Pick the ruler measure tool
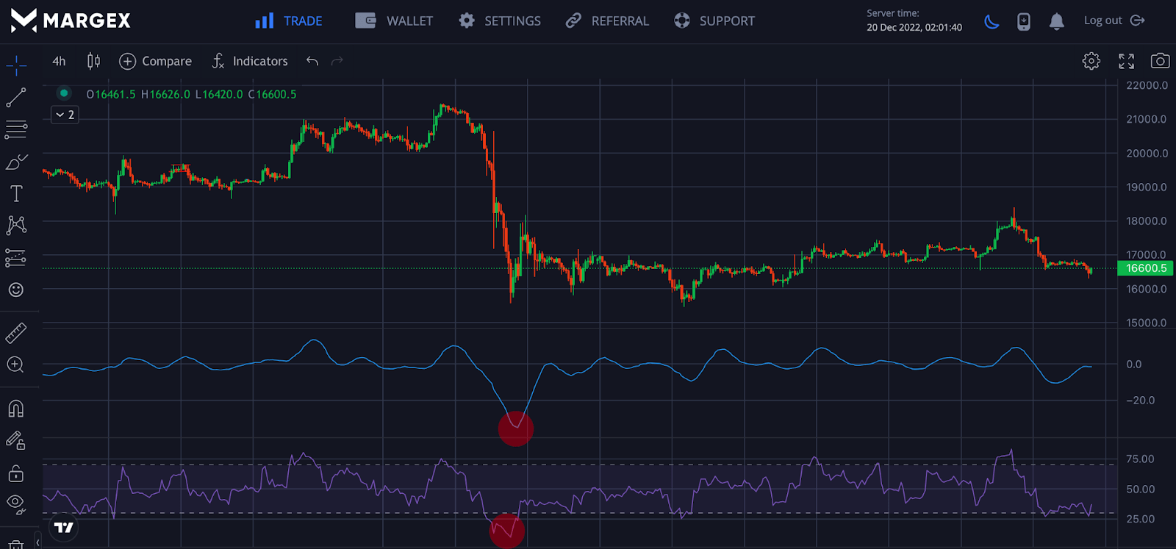Screen dimensions: 1176x549 pos(16,333)
